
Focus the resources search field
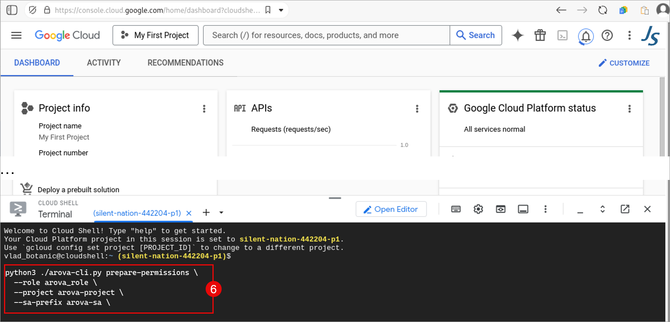coord(326,35)
